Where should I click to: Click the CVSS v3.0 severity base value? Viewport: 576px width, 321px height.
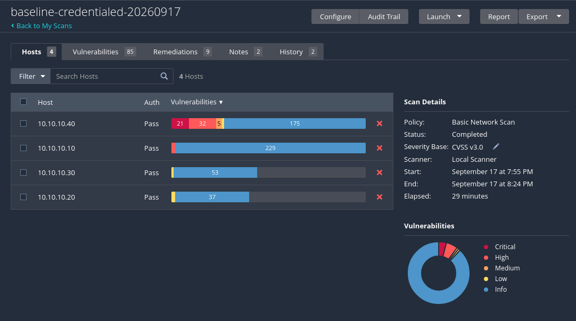tap(467, 147)
